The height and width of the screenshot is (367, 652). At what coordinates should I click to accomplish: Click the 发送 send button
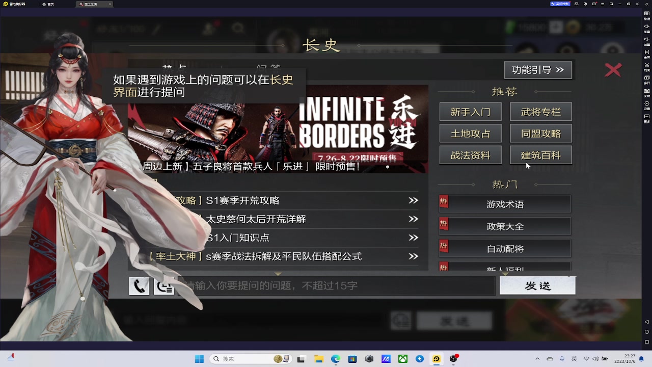[x=537, y=286]
